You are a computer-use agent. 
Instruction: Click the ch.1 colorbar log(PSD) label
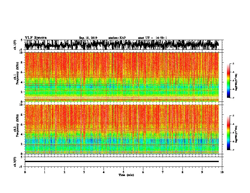pyautogui.click(x=236, y=82)
